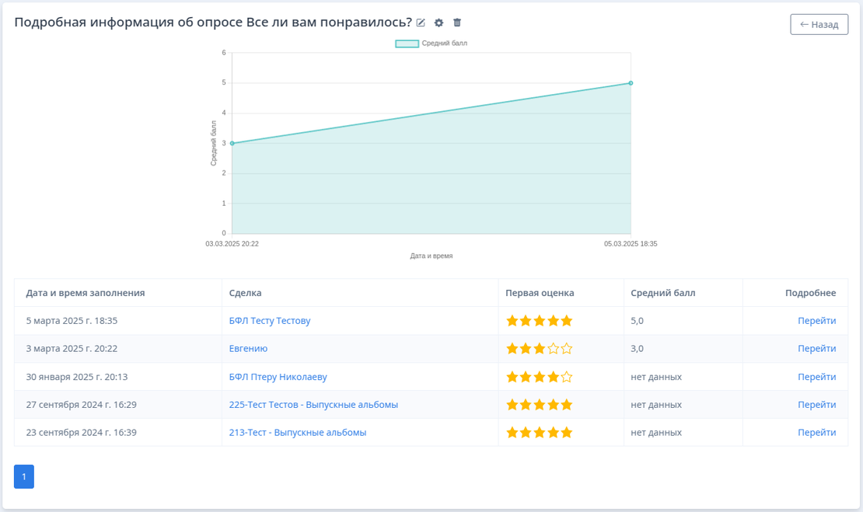The height and width of the screenshot is (512, 863).
Task: Click star rating in 225-Тест Тестов row
Action: [x=539, y=405]
